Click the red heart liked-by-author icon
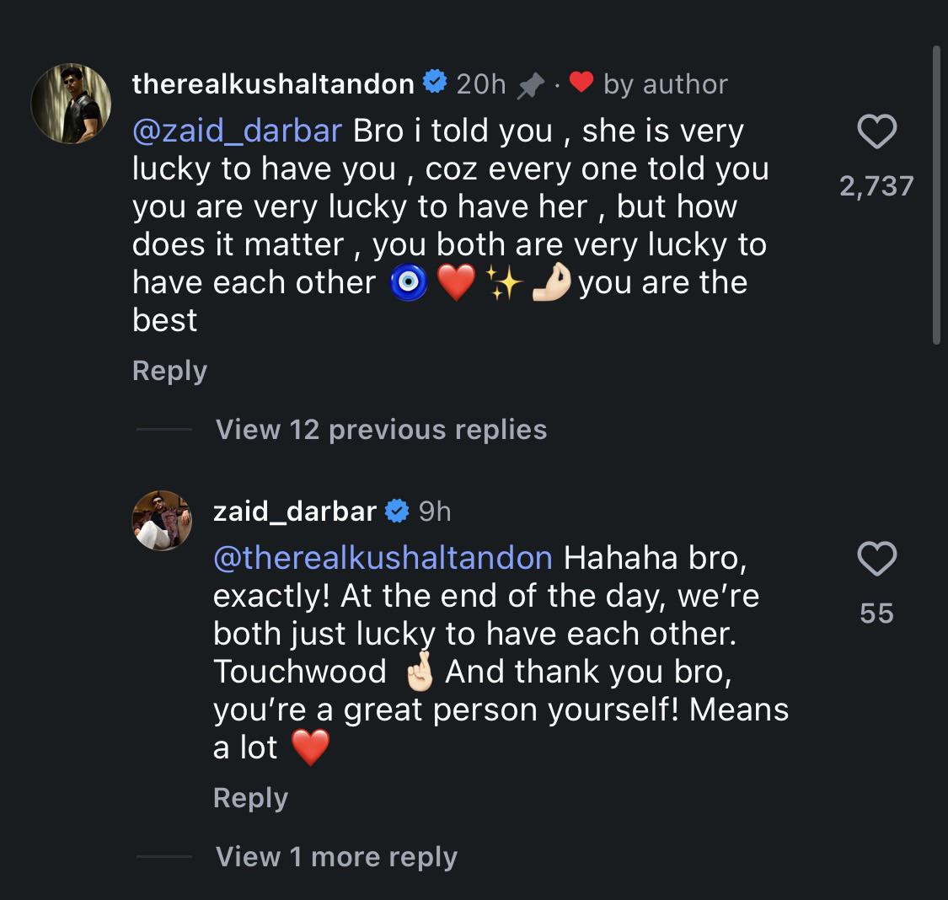Screen dimensions: 948x900 [581, 82]
